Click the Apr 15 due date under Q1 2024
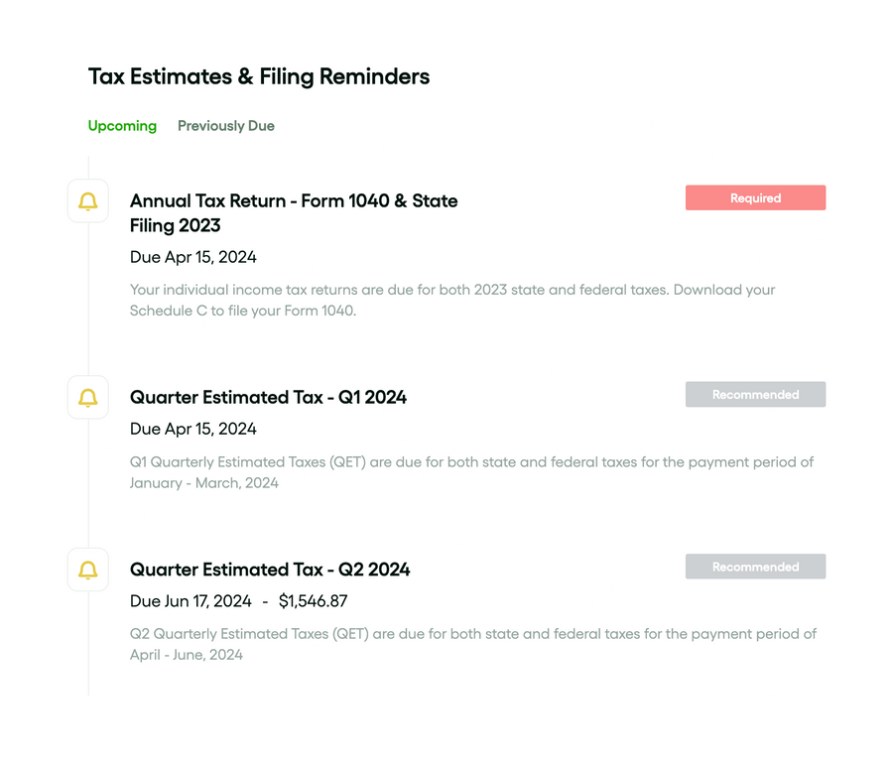This screenshot has width=893, height=763. 193,429
